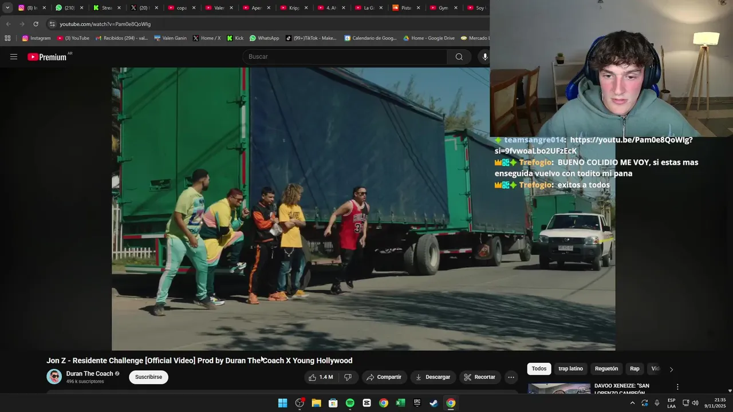Click the Recortar clip button
Image resolution: width=733 pixels, height=412 pixels.
(479, 377)
